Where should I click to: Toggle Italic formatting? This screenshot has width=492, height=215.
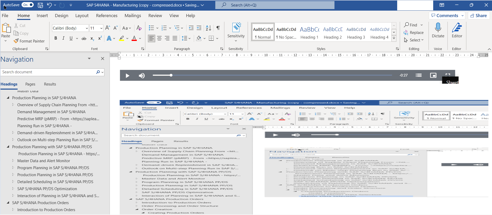63,38
